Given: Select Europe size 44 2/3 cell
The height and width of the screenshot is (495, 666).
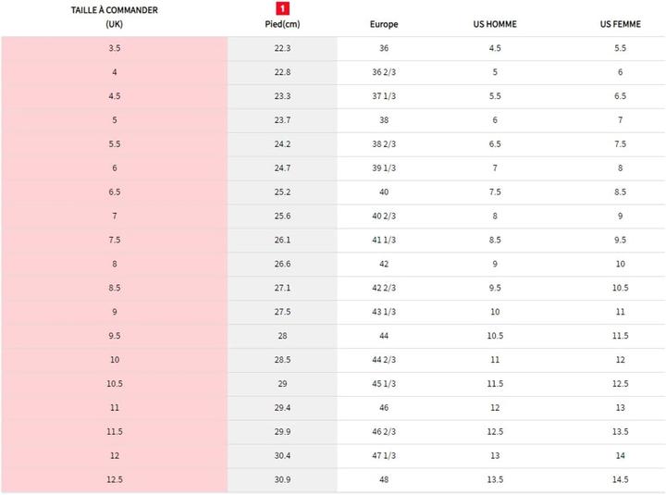Looking at the screenshot, I should pos(384,360).
